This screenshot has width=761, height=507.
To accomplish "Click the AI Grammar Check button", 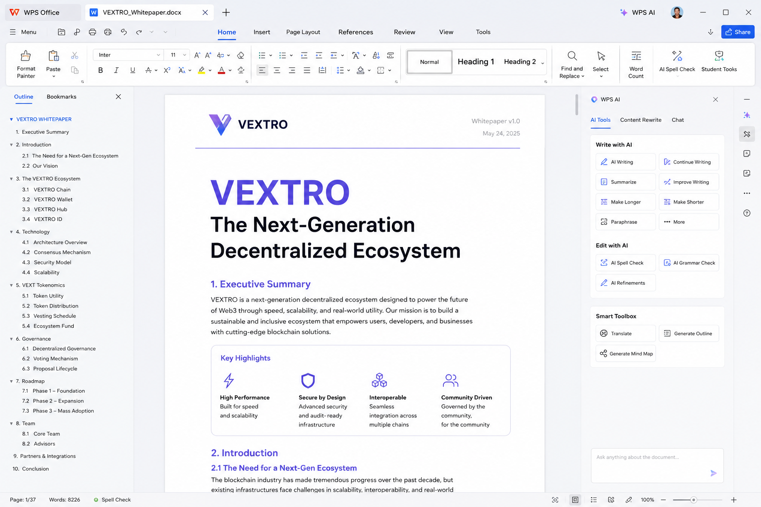I will (x=689, y=263).
